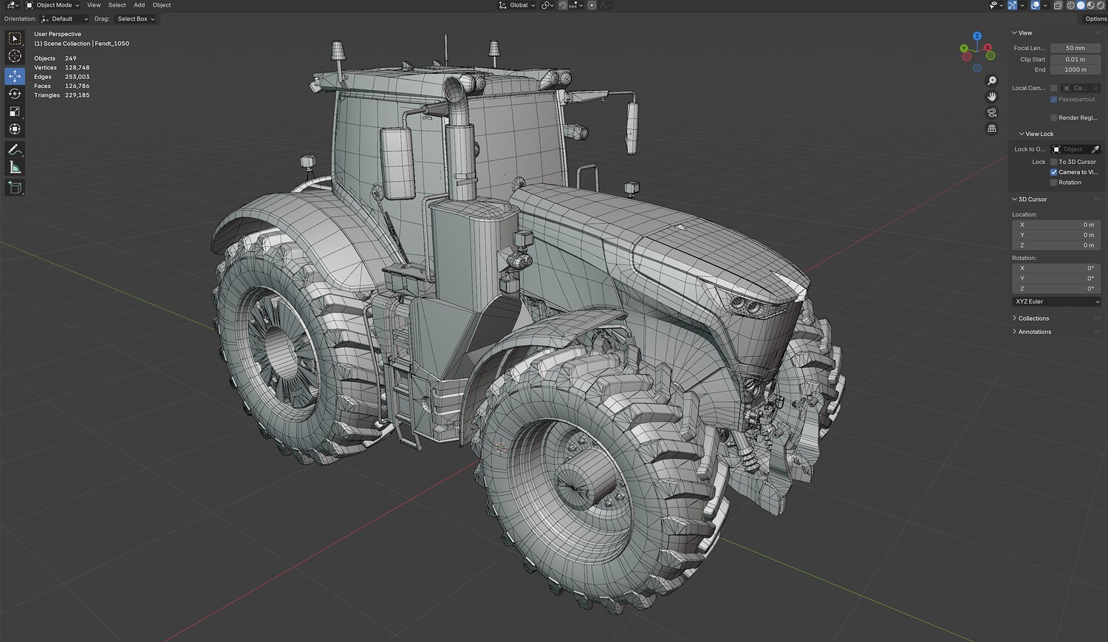Open the Select menu
The image size is (1108, 642).
(117, 5)
